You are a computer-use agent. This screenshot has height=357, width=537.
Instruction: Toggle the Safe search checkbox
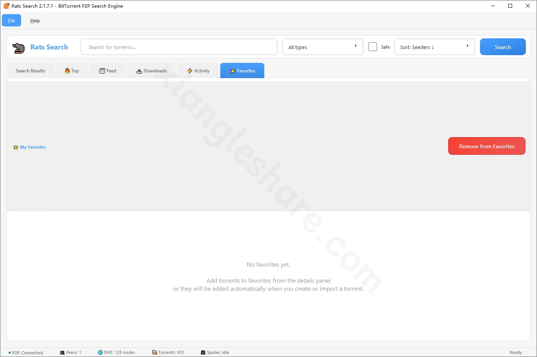(373, 47)
